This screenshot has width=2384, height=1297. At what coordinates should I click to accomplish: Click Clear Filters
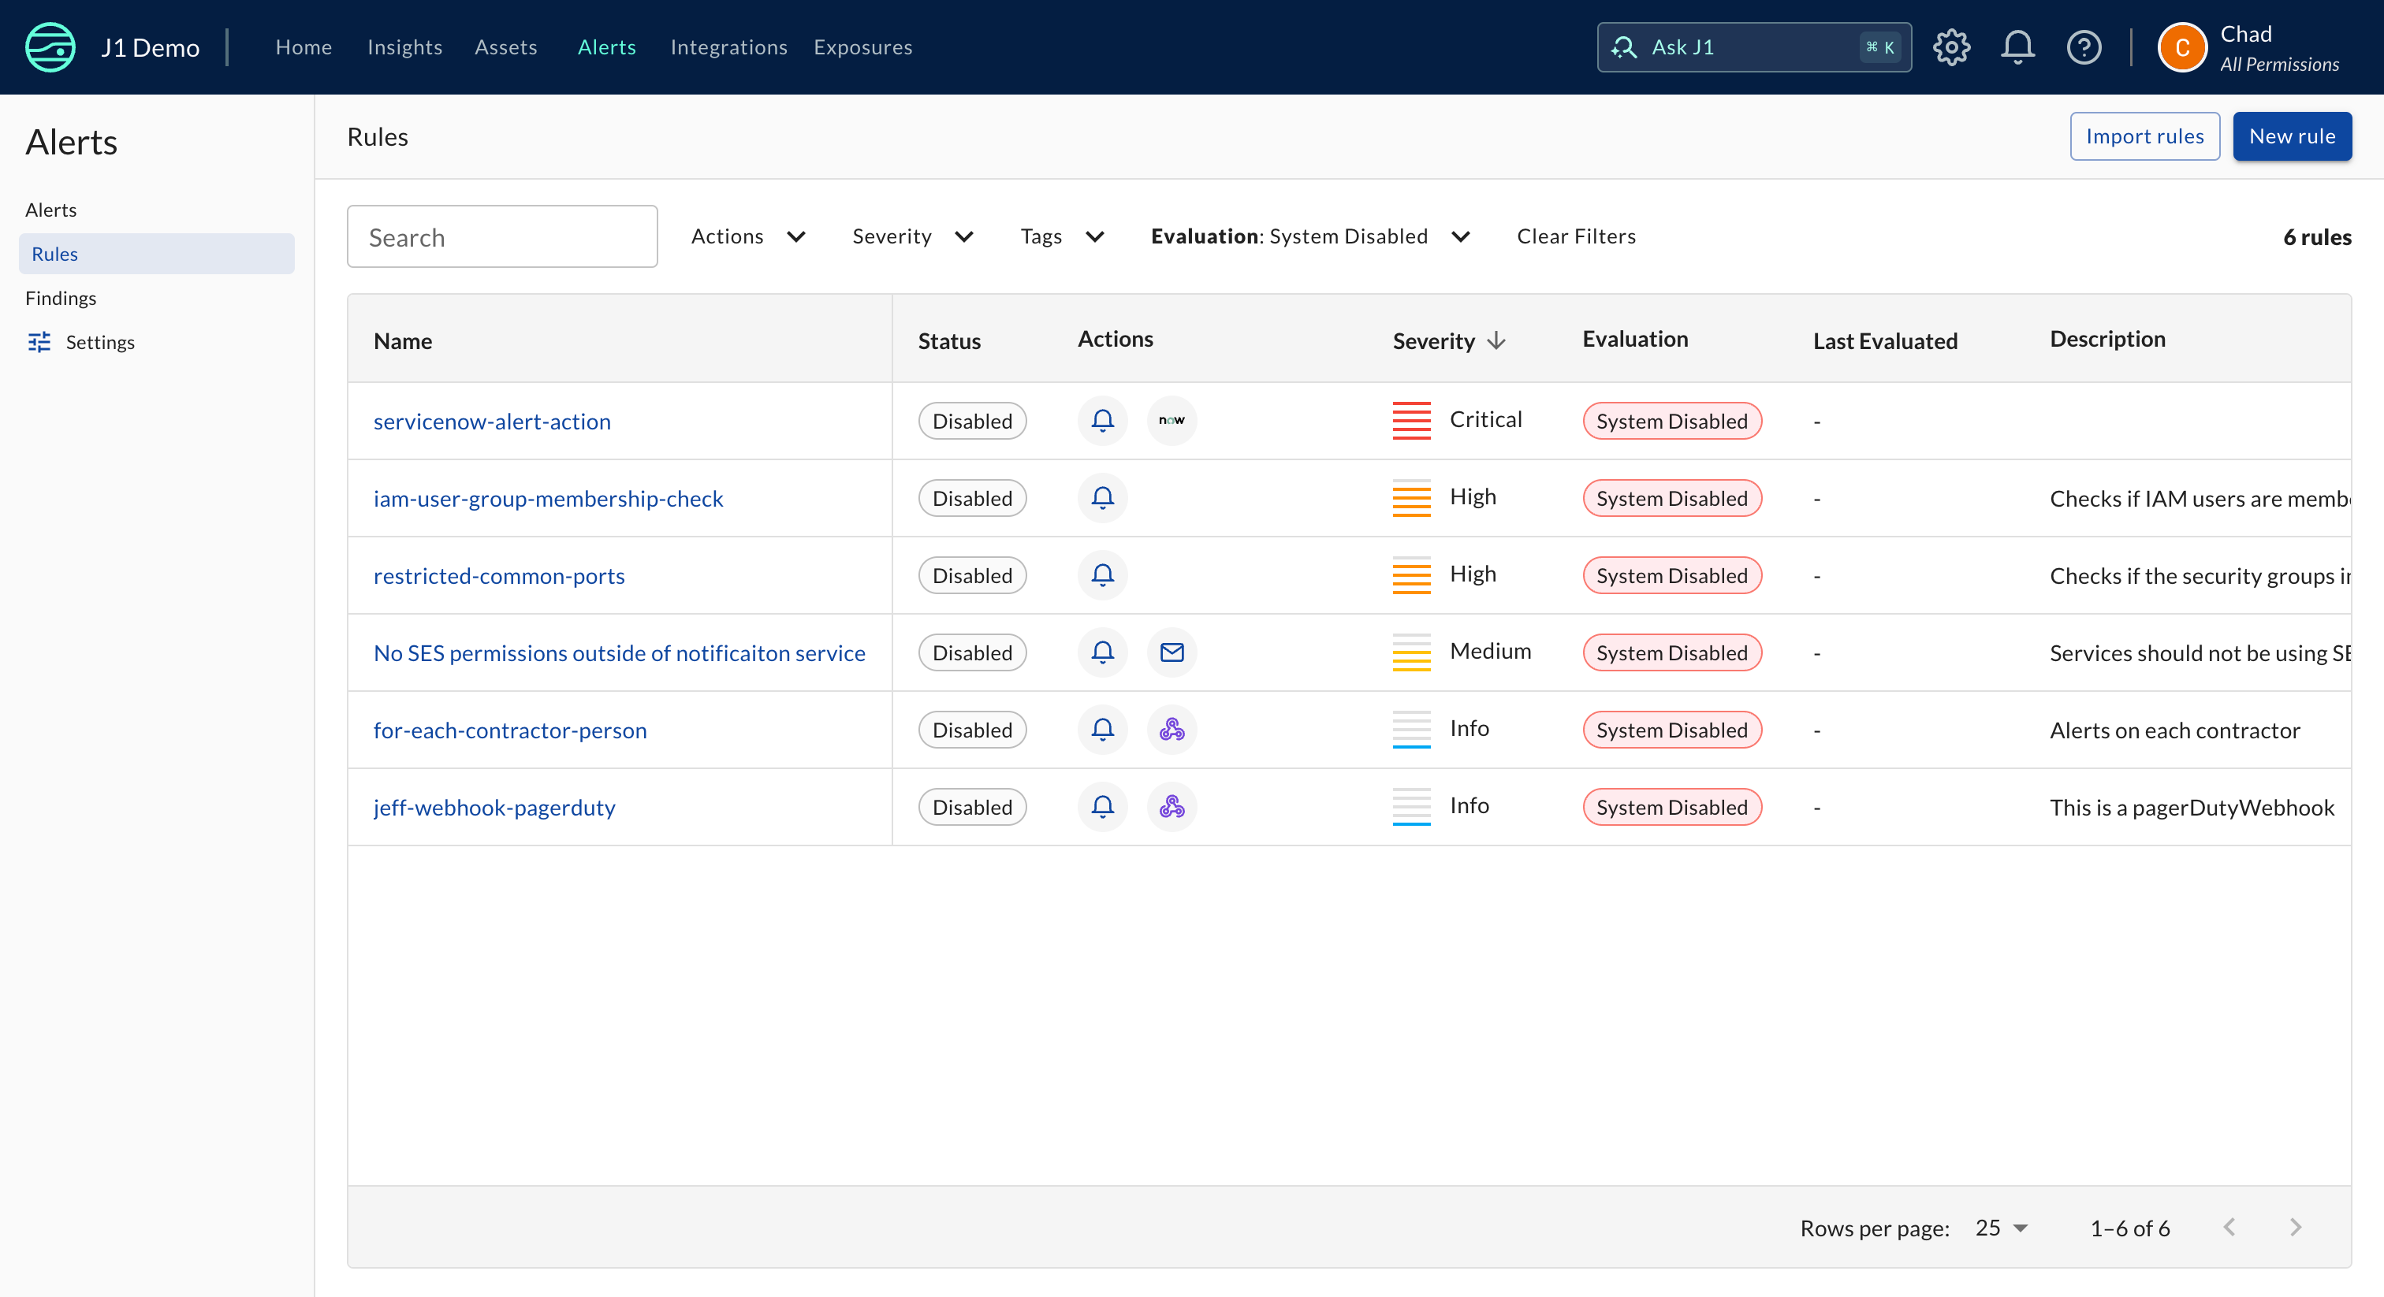pyautogui.click(x=1576, y=237)
